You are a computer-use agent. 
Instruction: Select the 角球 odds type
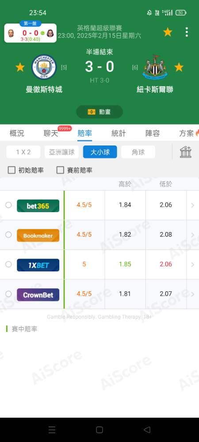(138, 152)
